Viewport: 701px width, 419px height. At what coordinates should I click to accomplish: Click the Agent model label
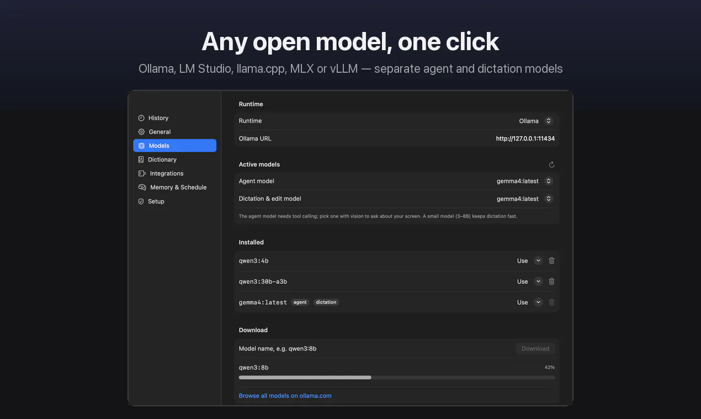click(257, 181)
